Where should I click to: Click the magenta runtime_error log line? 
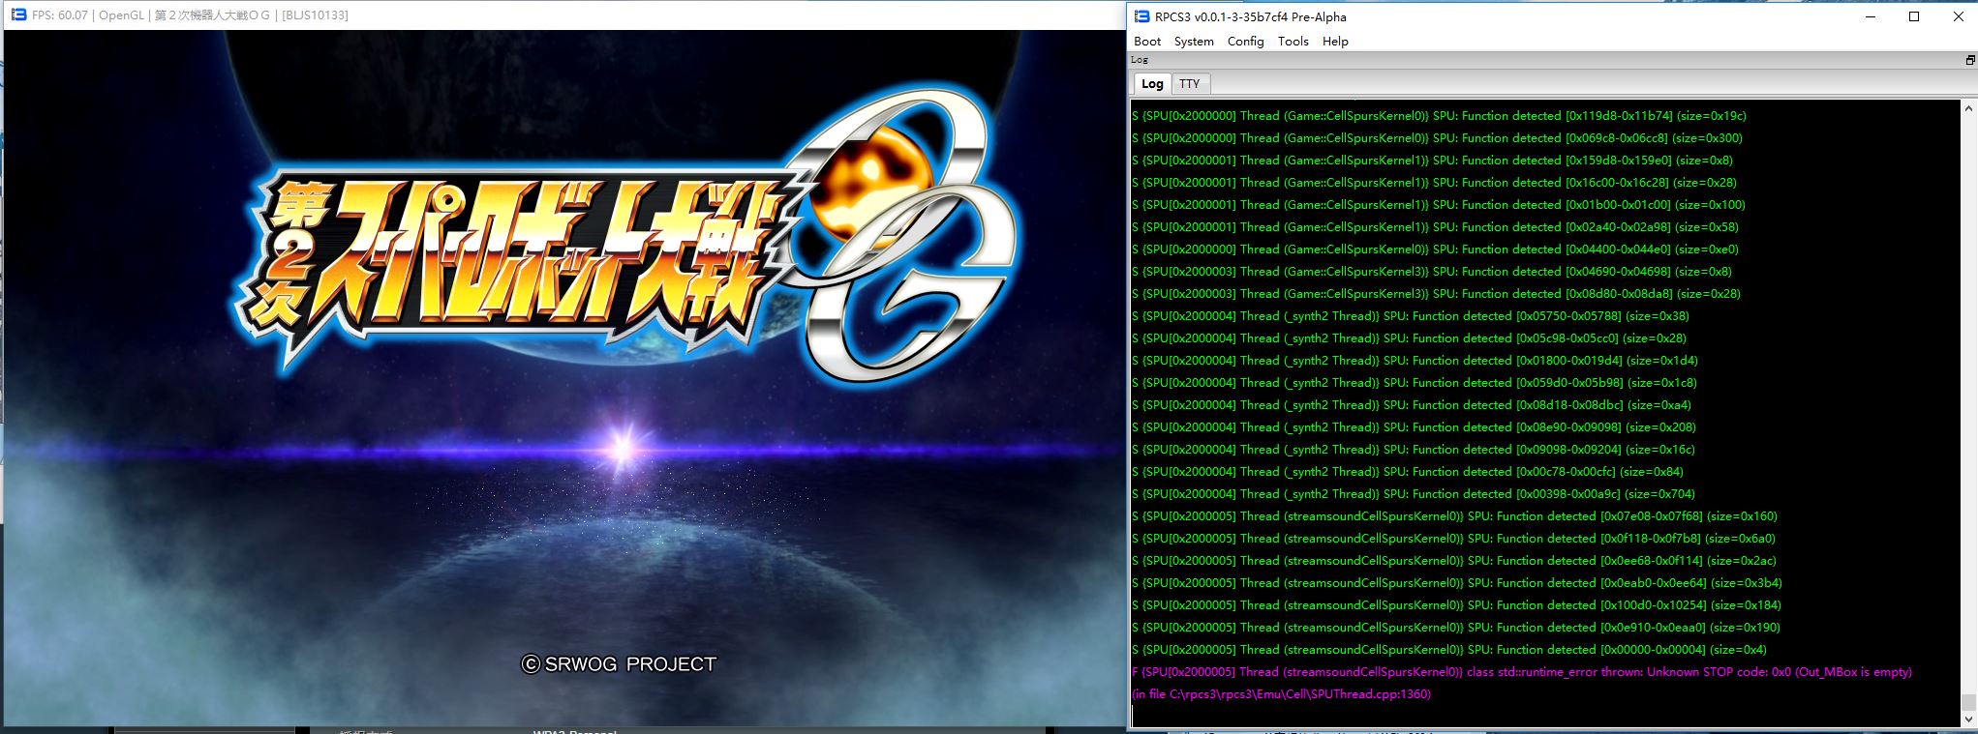(1520, 672)
